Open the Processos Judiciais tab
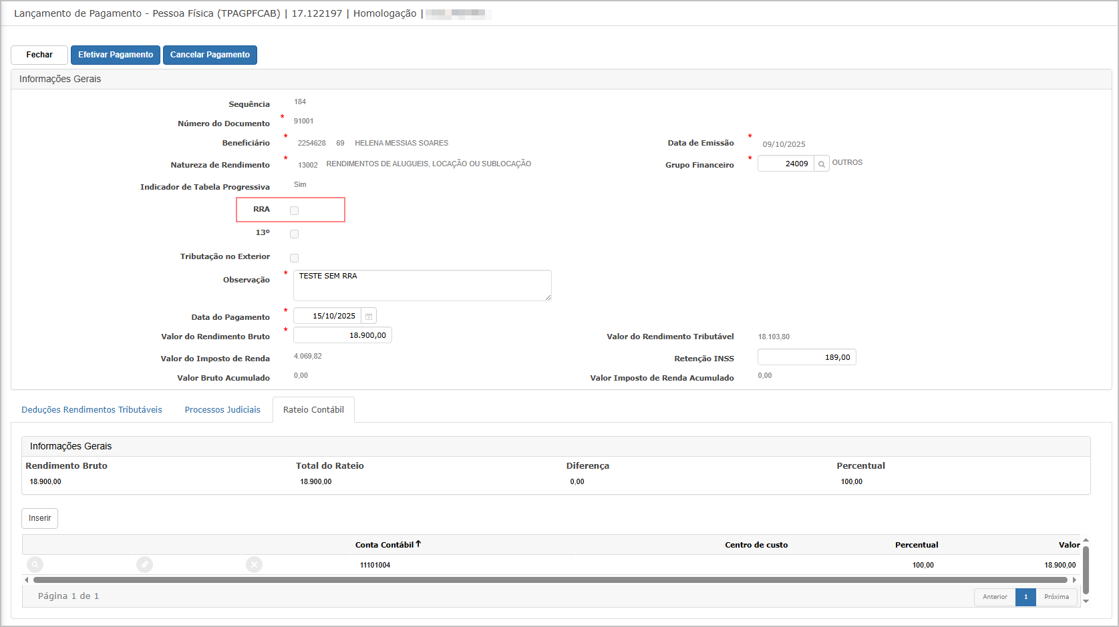The image size is (1119, 627). 222,410
